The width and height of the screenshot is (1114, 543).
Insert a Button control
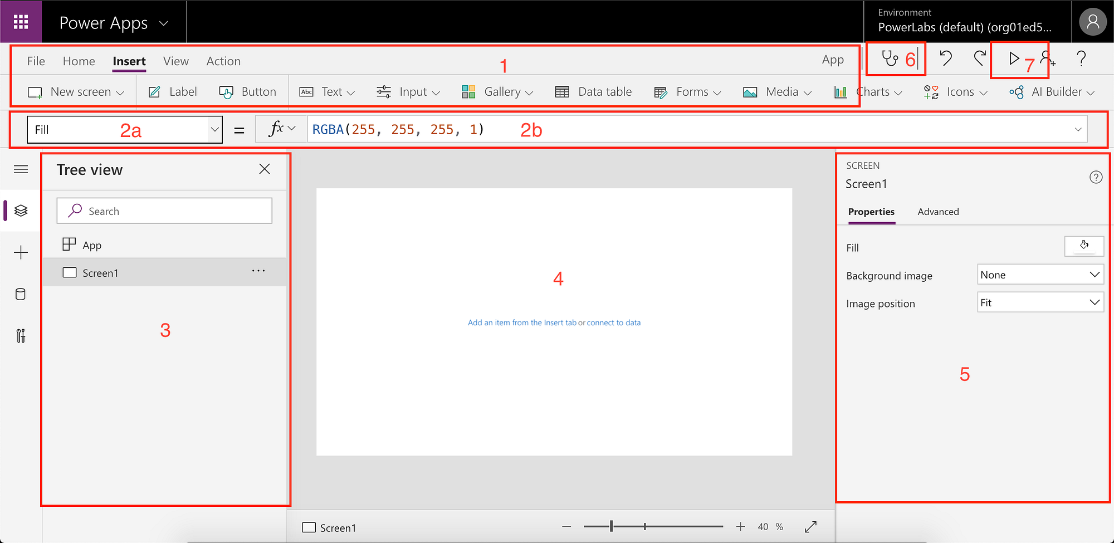pos(247,91)
